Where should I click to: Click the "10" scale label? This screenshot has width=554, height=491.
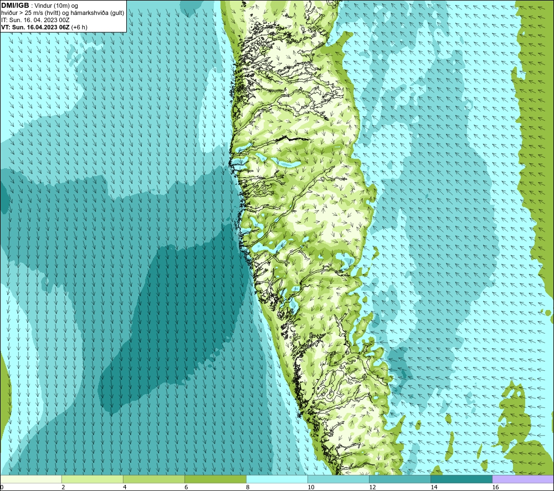coord(311,487)
